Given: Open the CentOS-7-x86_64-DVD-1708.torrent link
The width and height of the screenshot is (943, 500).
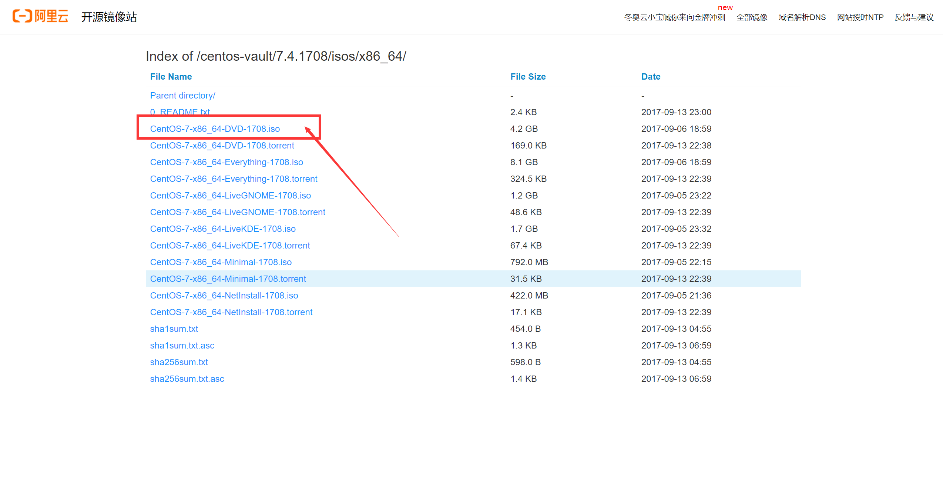Looking at the screenshot, I should coord(222,146).
